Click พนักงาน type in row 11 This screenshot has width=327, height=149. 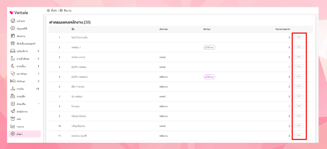tap(163, 136)
